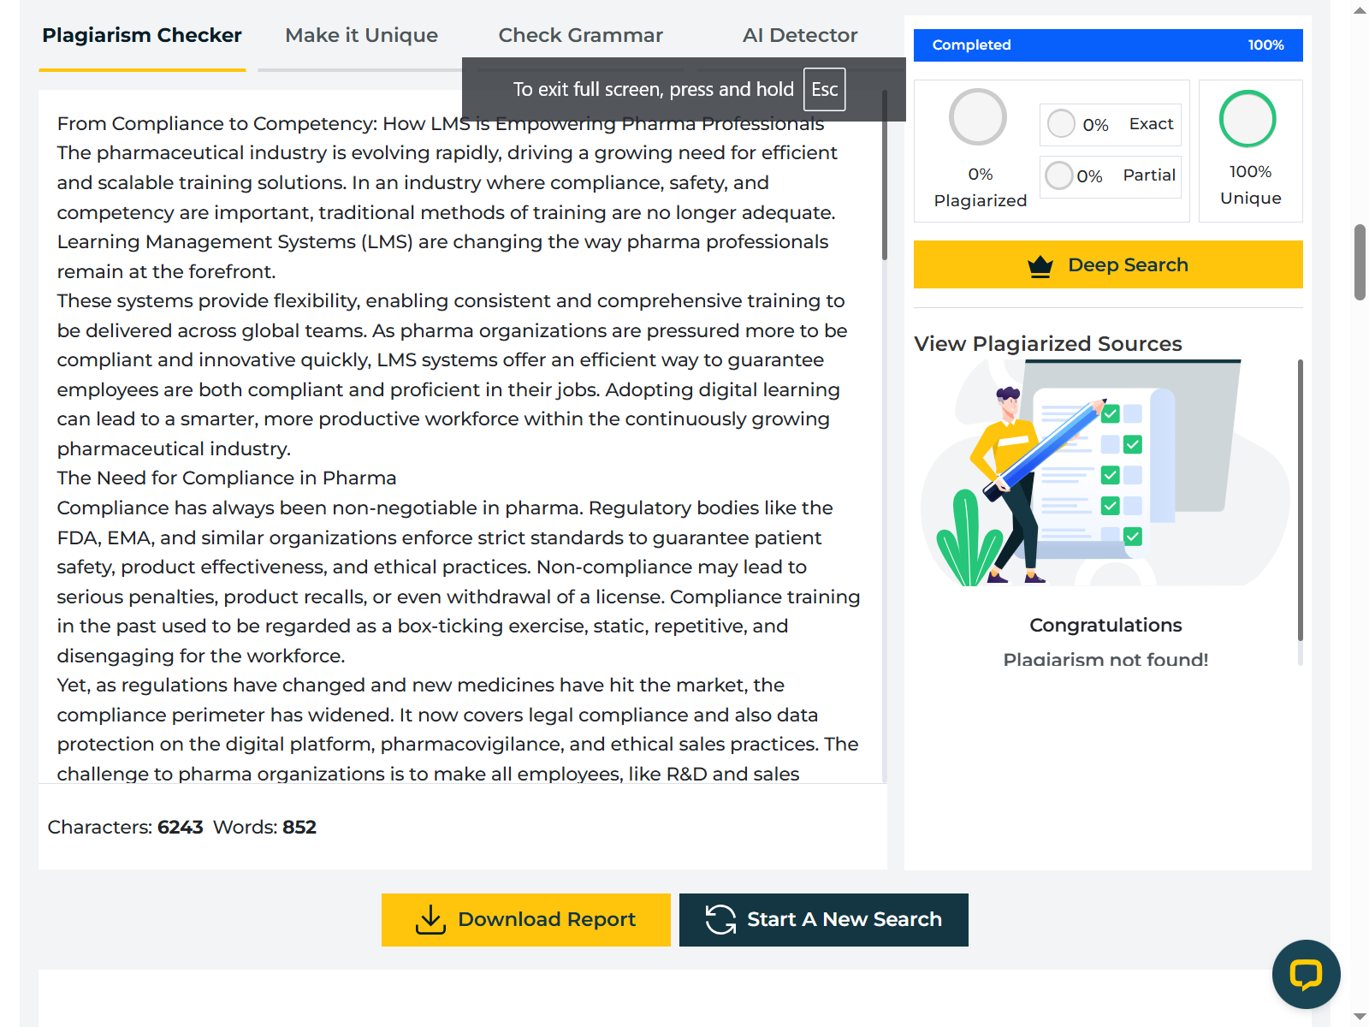Click the text area scrollbar

coord(885,175)
